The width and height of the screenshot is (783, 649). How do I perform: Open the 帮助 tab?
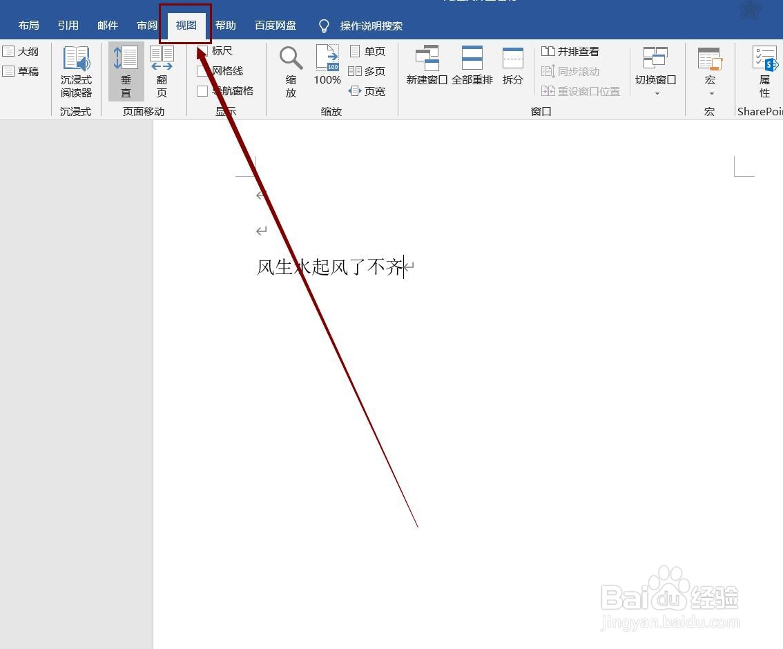pos(225,26)
